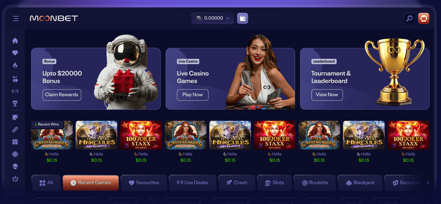441x204 pixels.
Task: Open the first 100 Joker Staxx thumbnail
Action: (141, 135)
